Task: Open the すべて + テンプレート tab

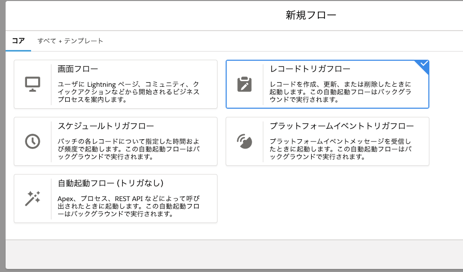Action: tap(70, 41)
